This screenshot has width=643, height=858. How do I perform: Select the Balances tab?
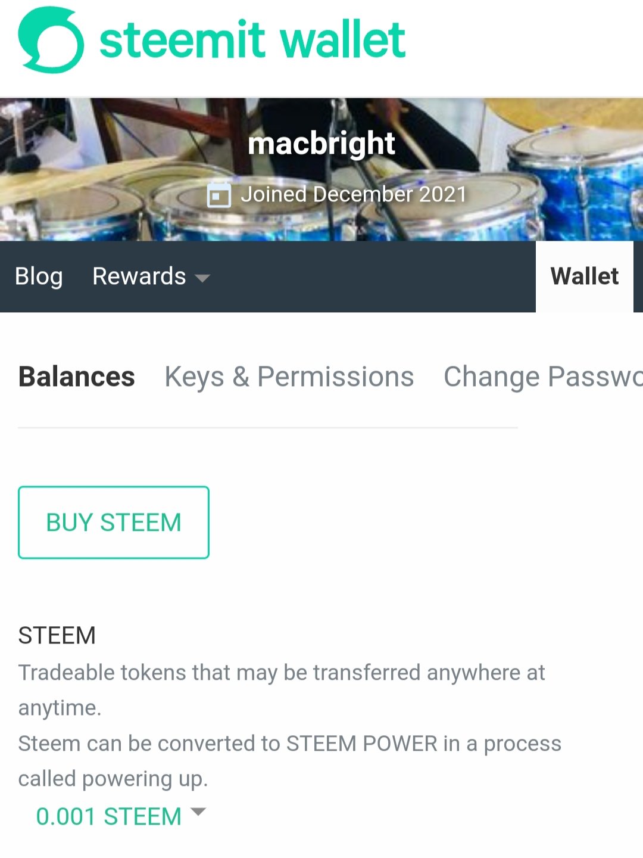(77, 377)
